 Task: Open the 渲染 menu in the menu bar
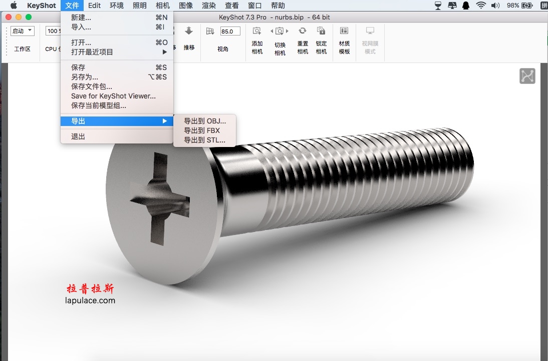pos(209,5)
